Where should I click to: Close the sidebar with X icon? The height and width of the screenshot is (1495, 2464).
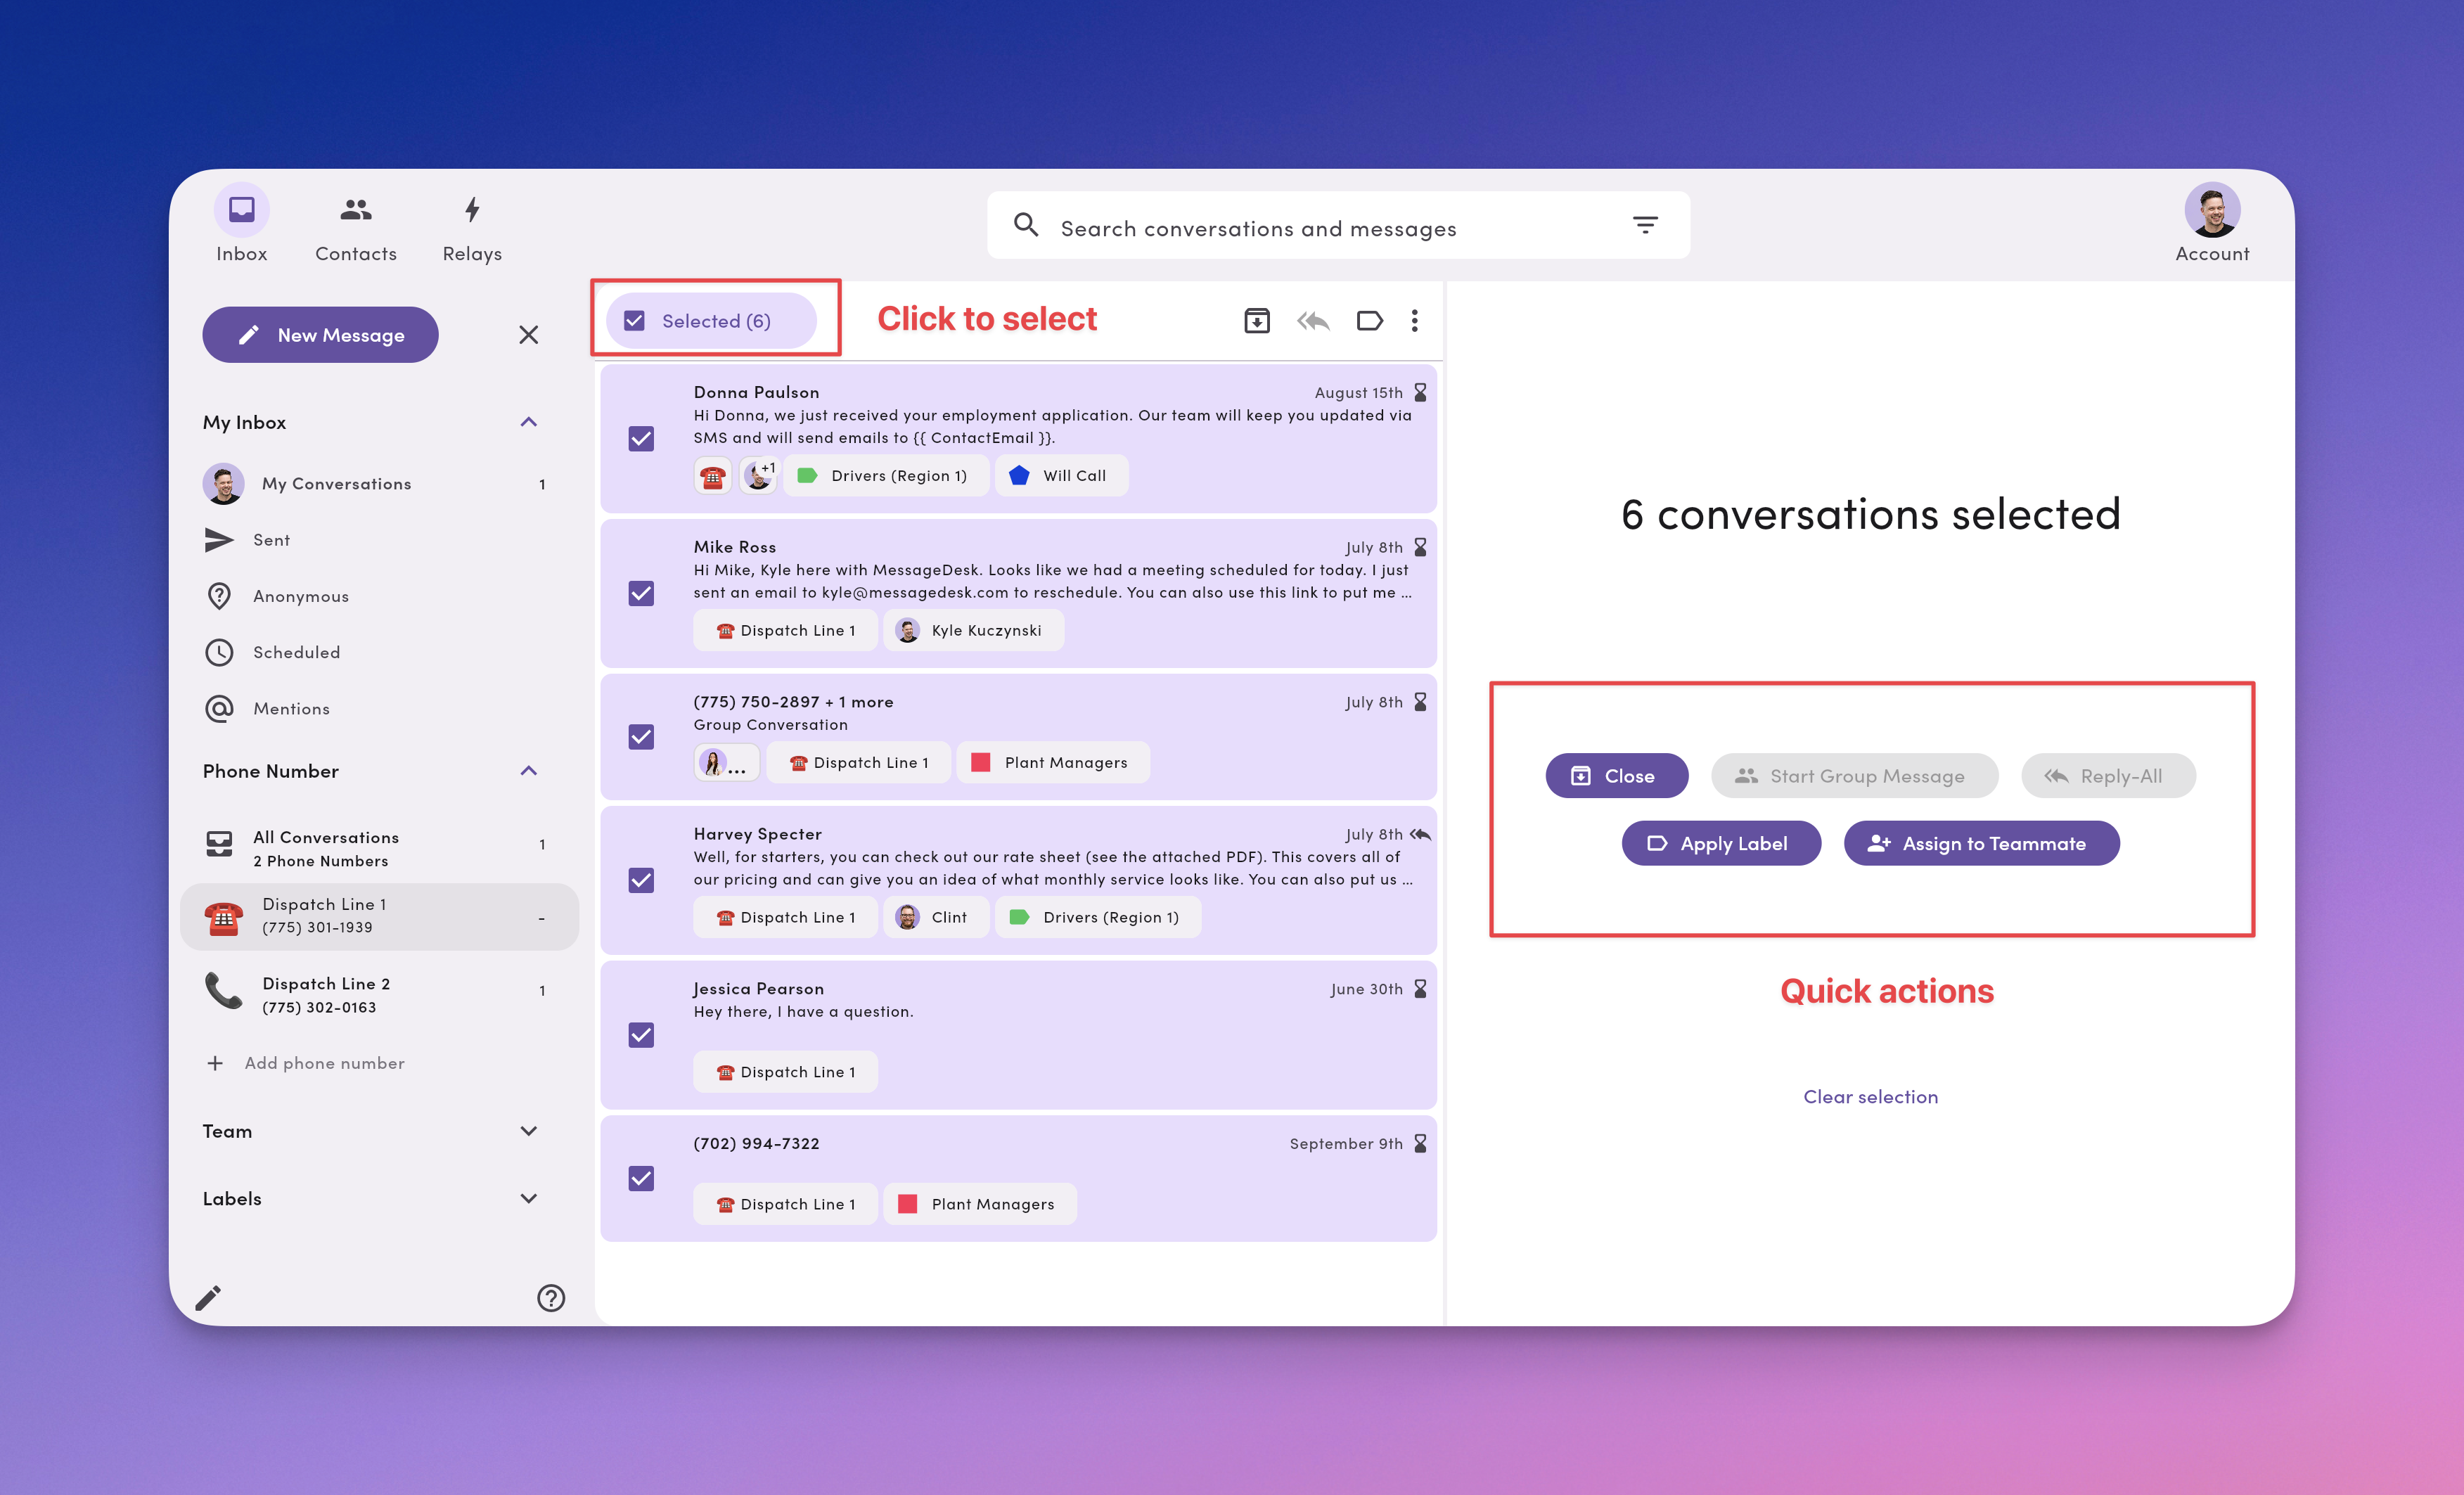click(x=528, y=335)
